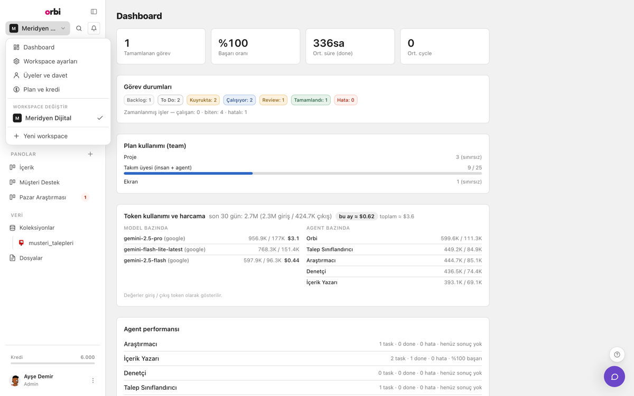
Task: Toggle the sidebar collapse icon
Action: 94,12
